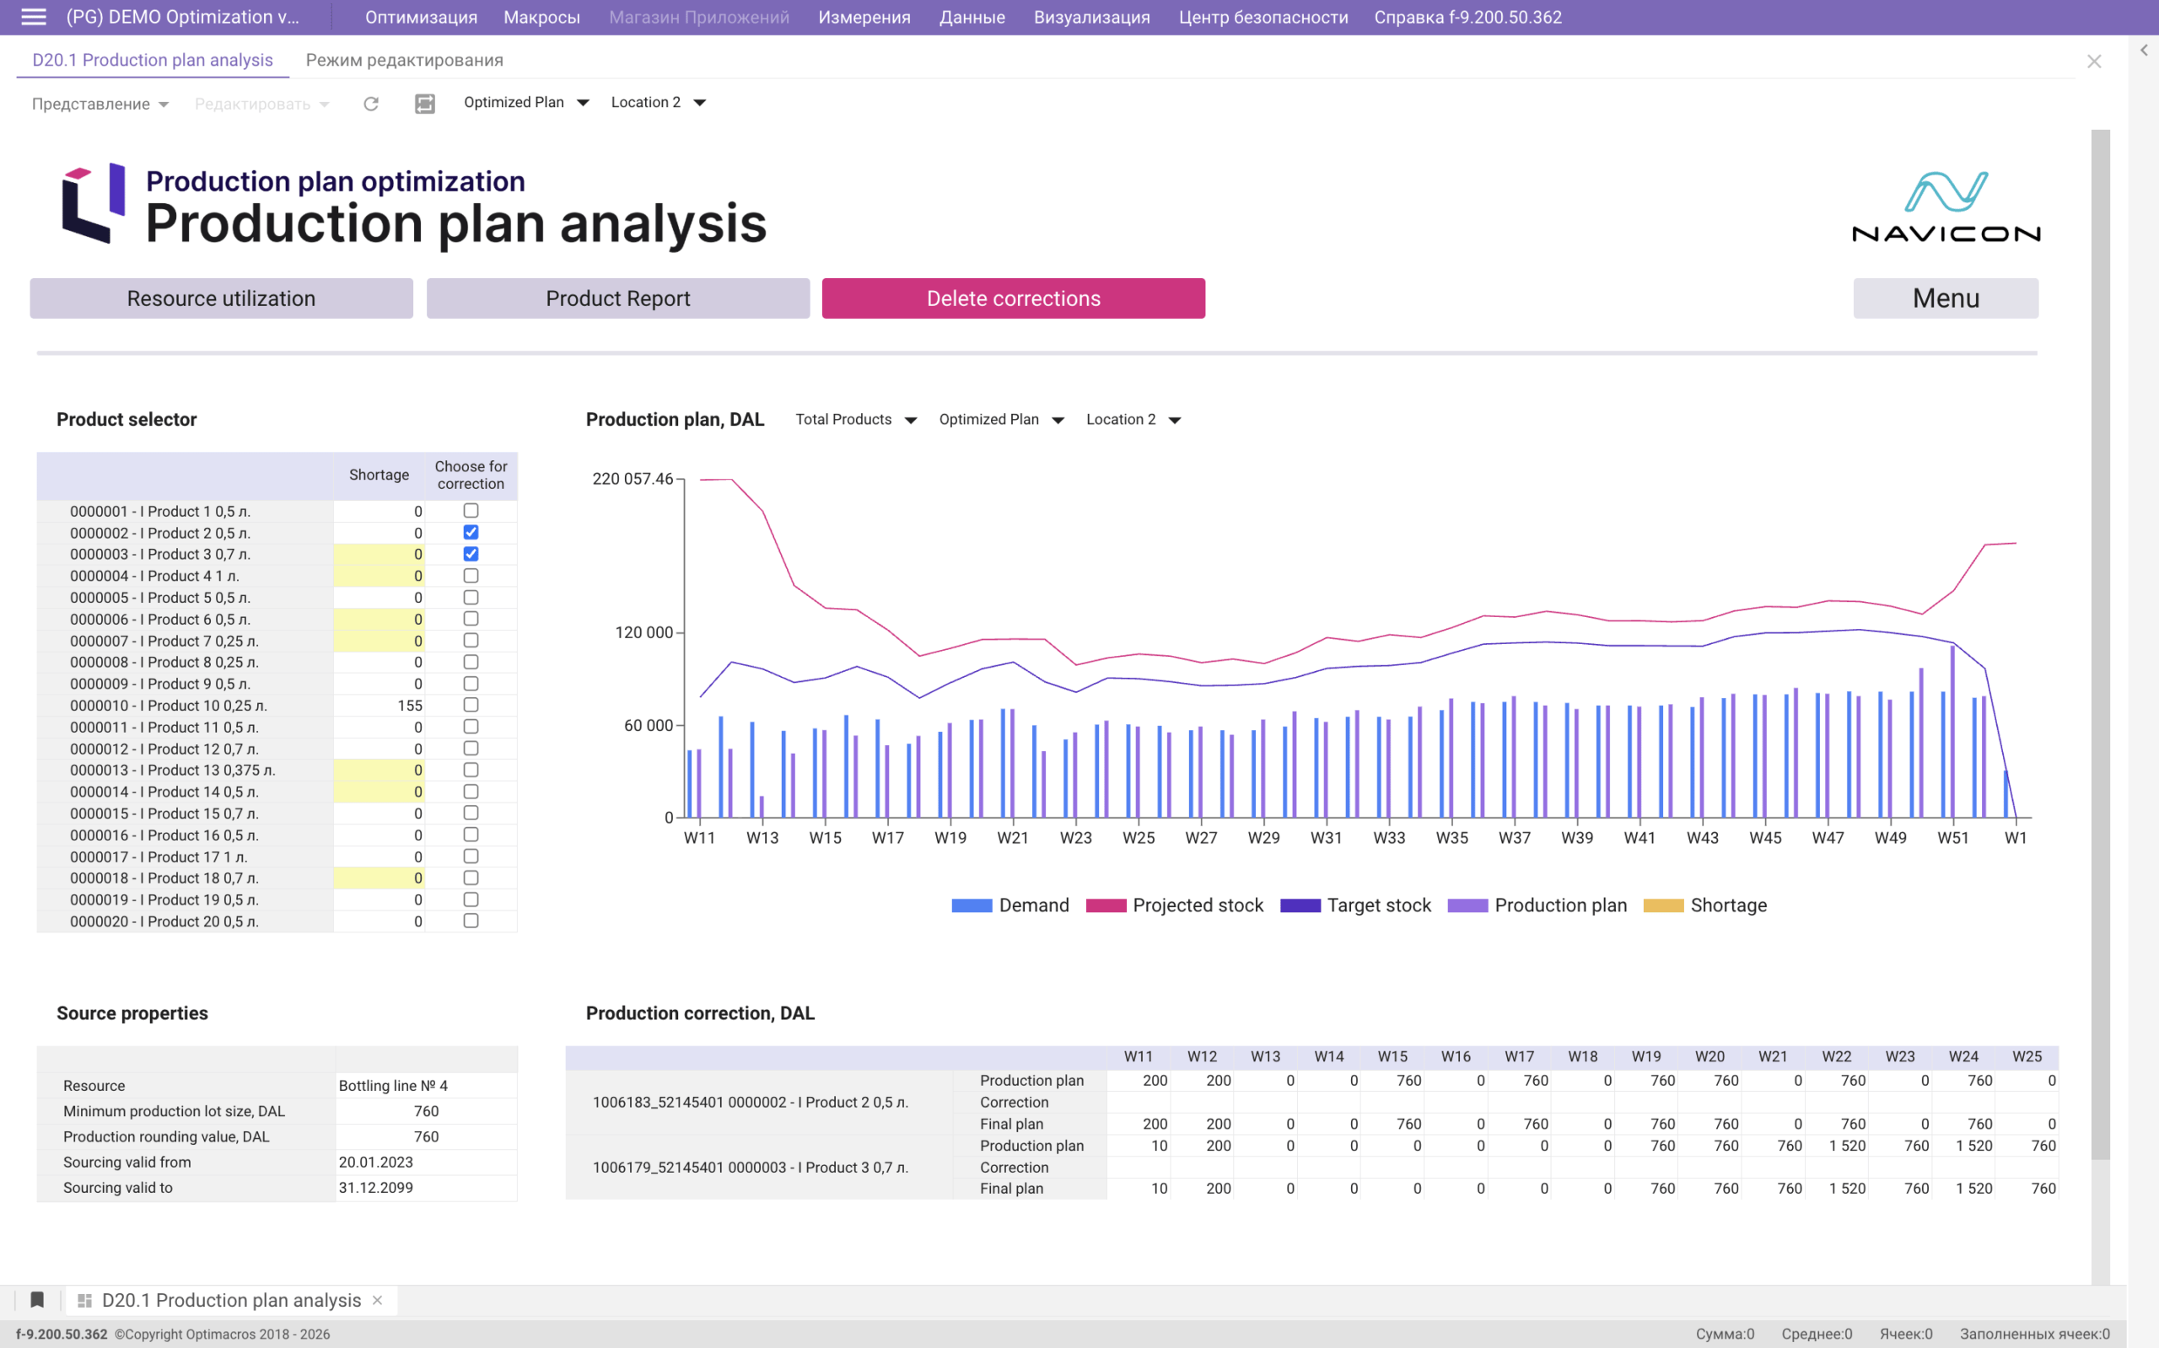Image resolution: width=2159 pixels, height=1348 pixels.
Task: Click the layout view icon beside refresh
Action: tap(425, 104)
